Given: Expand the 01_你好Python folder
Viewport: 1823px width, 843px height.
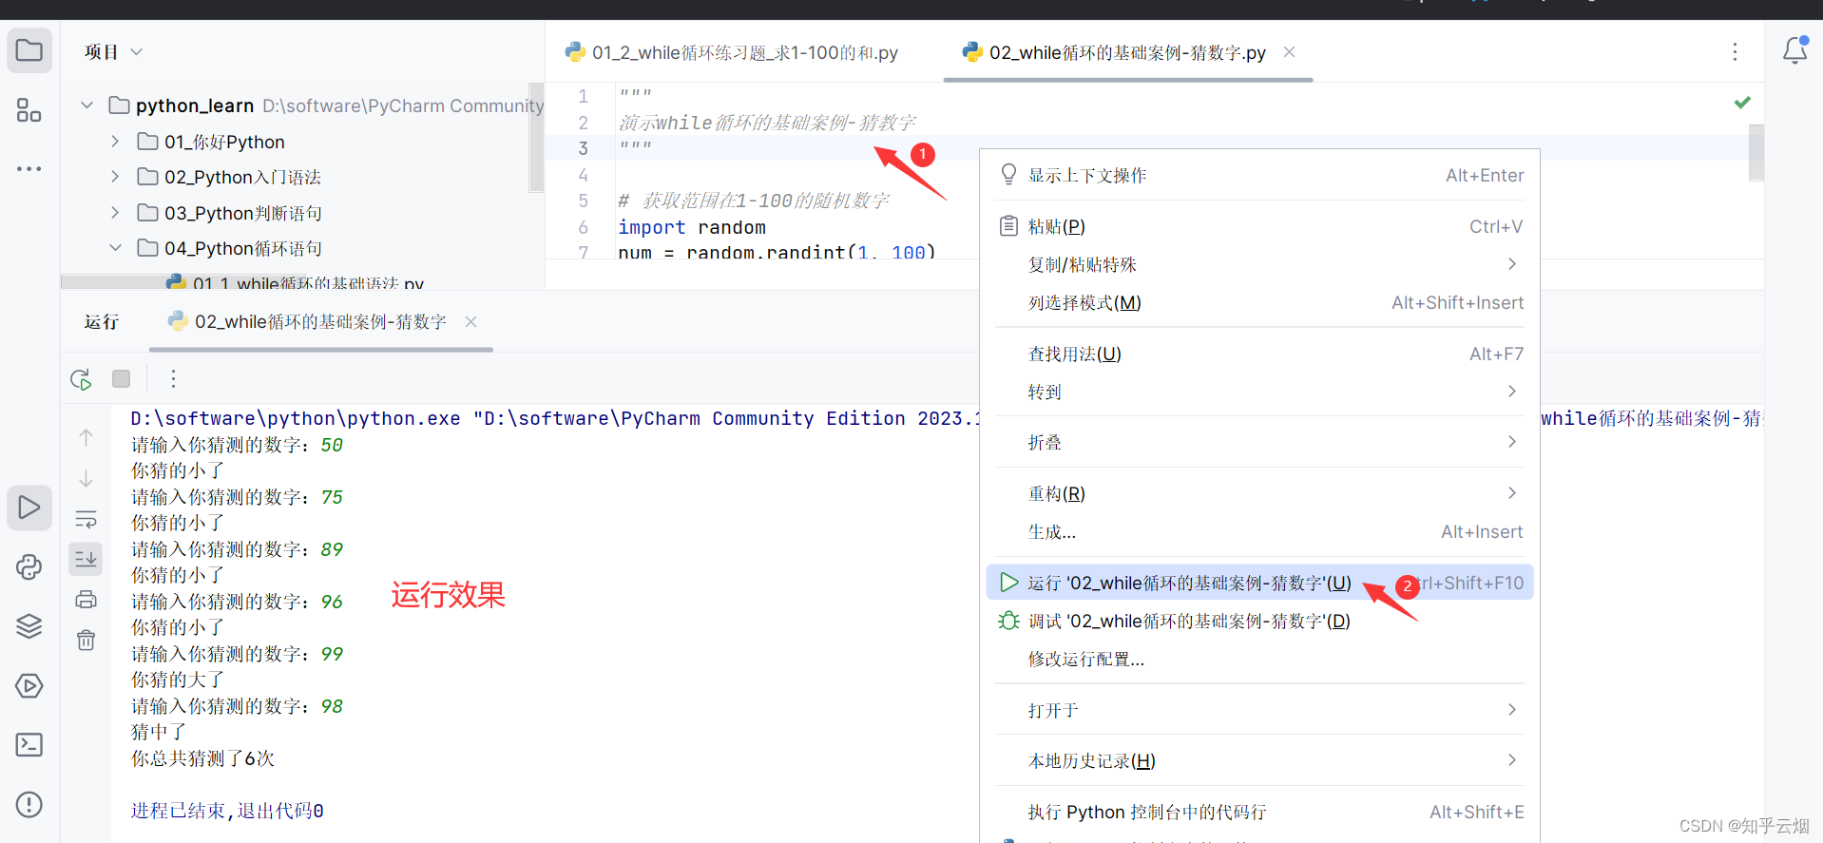Looking at the screenshot, I should 115,142.
